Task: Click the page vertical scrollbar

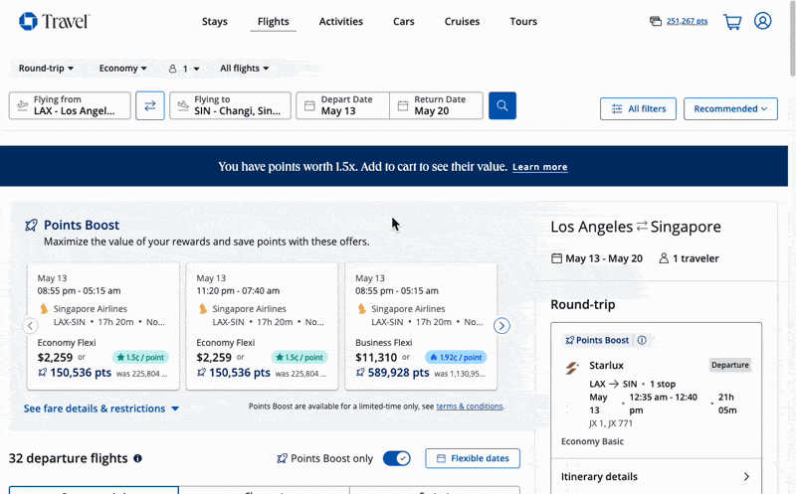Action: pyautogui.click(x=792, y=41)
